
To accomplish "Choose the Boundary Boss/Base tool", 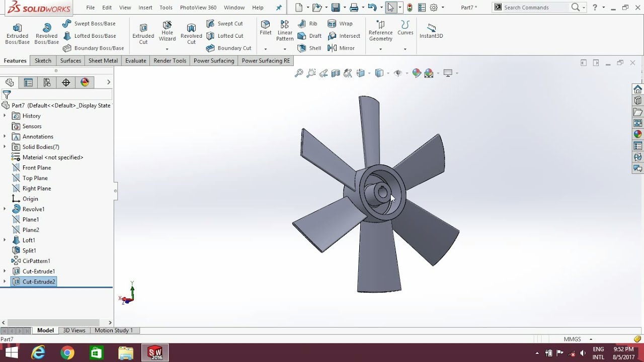I will coord(93,48).
